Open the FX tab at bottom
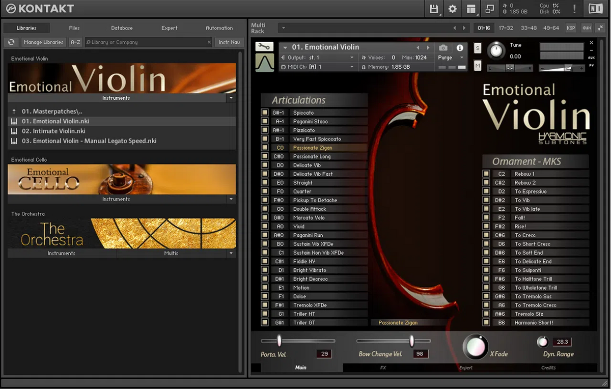611x389 pixels. [383, 368]
